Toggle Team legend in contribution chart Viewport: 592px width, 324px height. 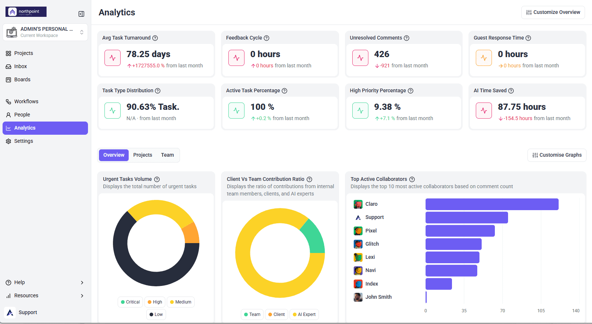[x=252, y=314]
